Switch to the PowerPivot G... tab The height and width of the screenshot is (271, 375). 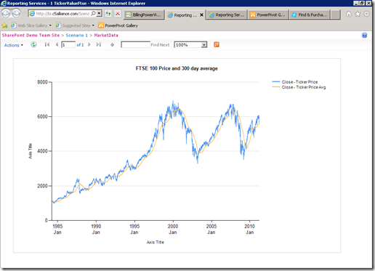click(268, 15)
